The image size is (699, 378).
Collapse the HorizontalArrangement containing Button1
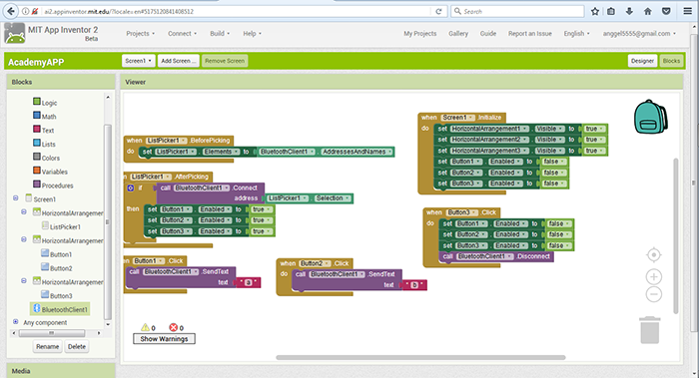(24, 239)
